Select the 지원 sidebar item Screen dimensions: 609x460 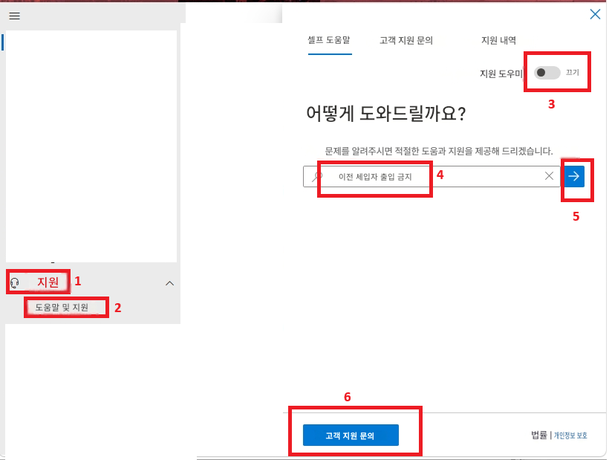[x=48, y=282]
